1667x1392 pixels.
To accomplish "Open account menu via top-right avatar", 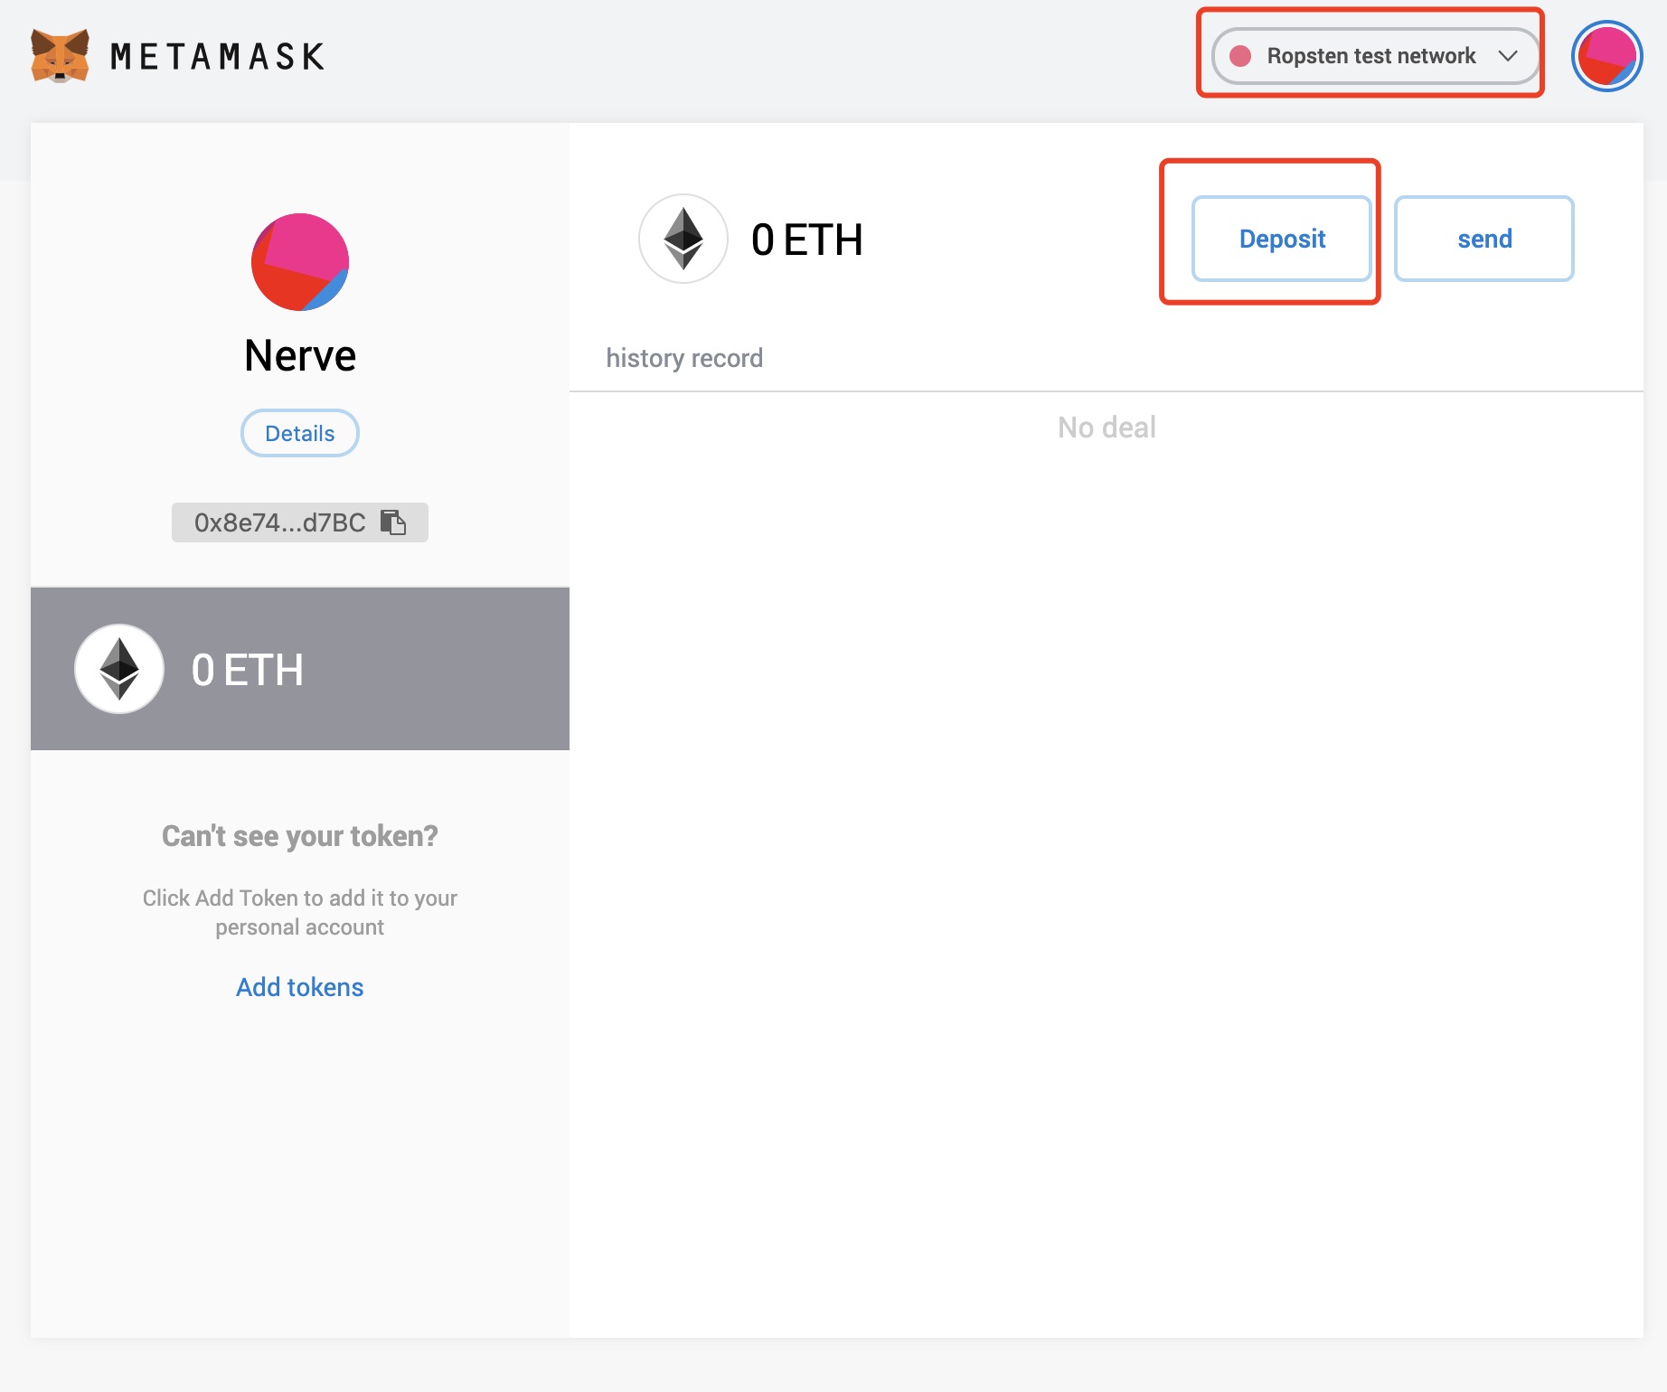I will (1606, 56).
